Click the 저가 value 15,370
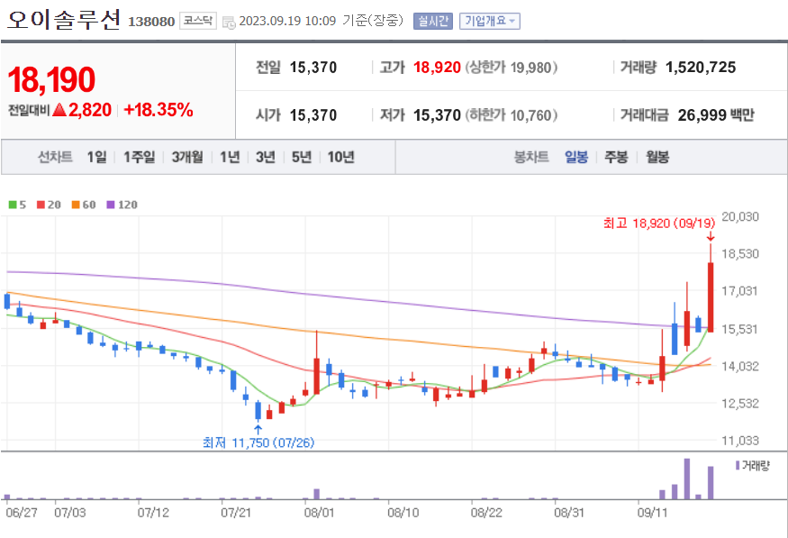788x538 pixels. (x=437, y=115)
